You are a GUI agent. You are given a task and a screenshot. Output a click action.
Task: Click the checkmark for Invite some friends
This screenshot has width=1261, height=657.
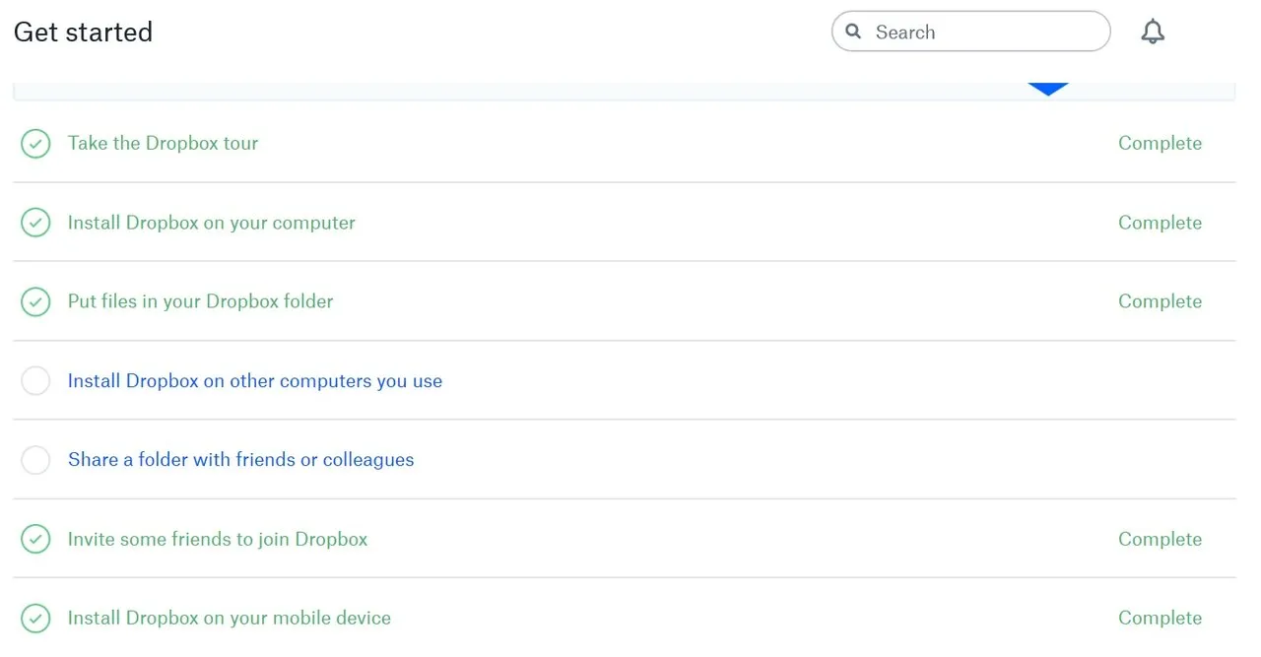35,539
